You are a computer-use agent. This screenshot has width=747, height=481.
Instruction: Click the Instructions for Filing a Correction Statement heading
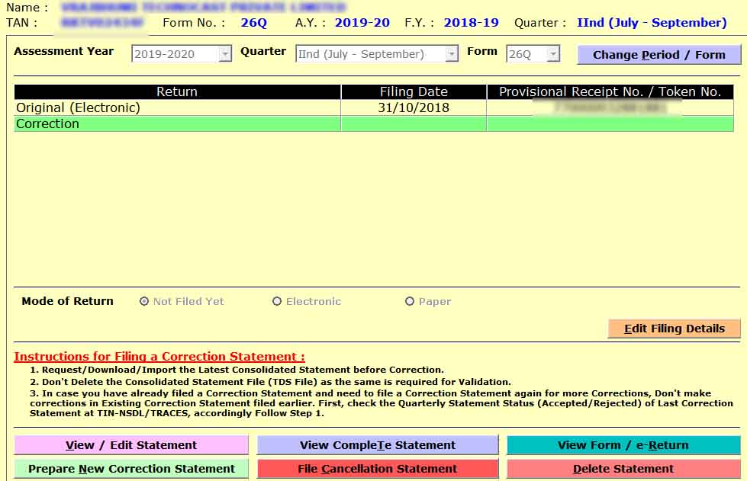159,357
